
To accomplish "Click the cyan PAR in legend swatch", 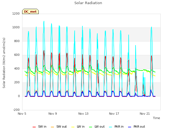I will pos(111,127).
